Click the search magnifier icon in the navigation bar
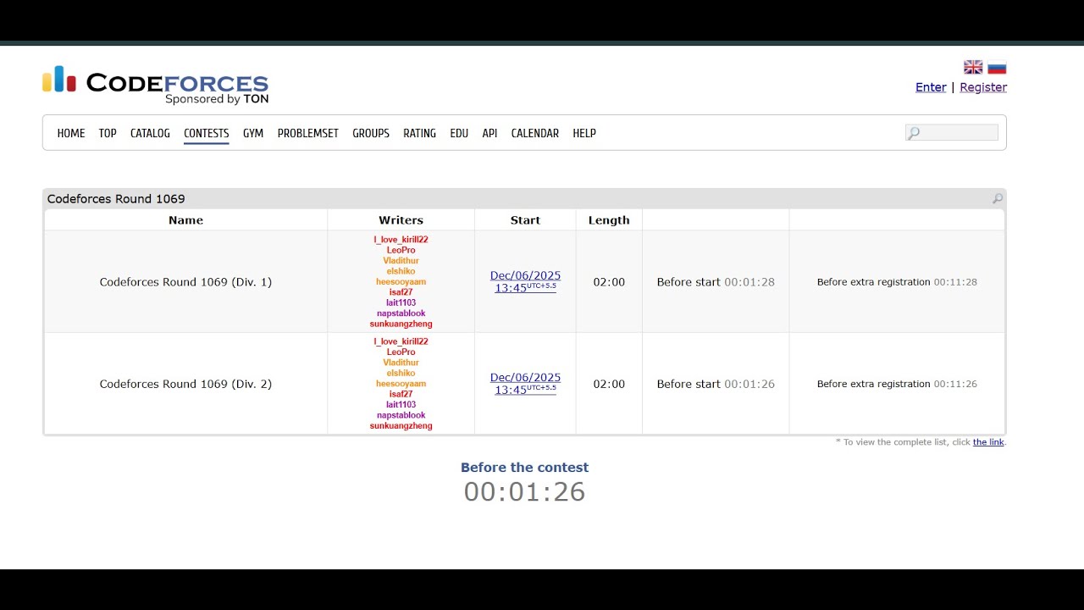1084x610 pixels. [x=913, y=133]
